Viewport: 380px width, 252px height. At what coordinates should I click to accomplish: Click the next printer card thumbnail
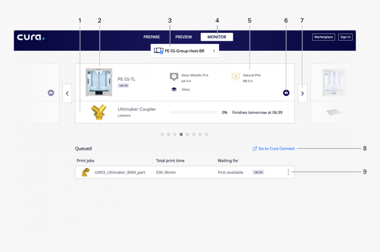coord(334,83)
